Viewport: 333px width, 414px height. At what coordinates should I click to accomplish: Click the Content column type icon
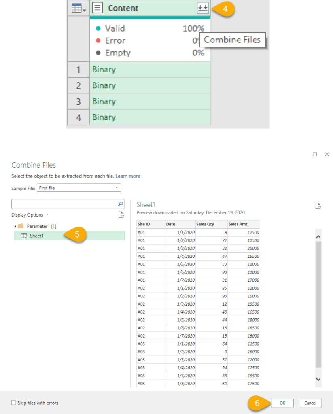[98, 8]
